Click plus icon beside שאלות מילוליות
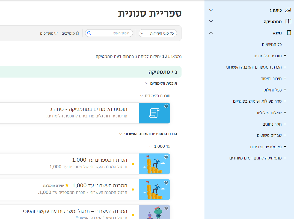 tap(285, 112)
